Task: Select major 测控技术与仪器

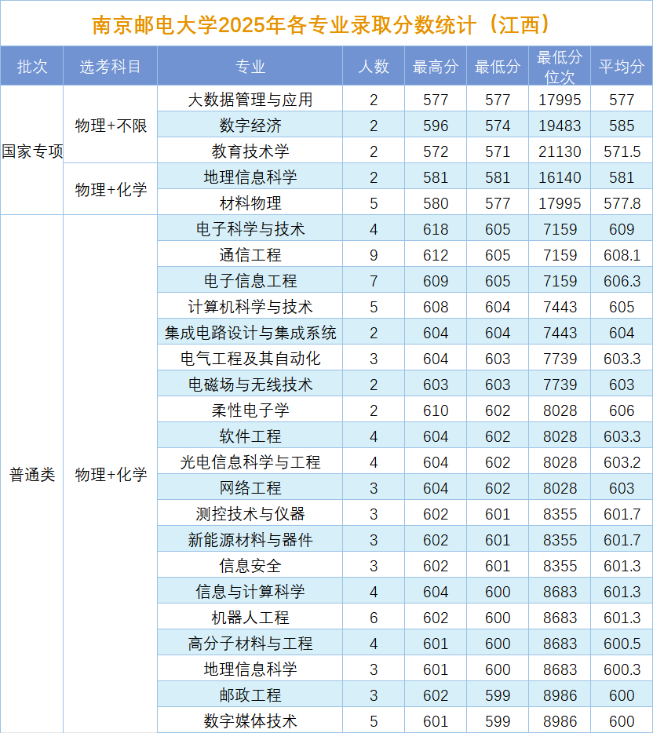Action: pyautogui.click(x=250, y=514)
